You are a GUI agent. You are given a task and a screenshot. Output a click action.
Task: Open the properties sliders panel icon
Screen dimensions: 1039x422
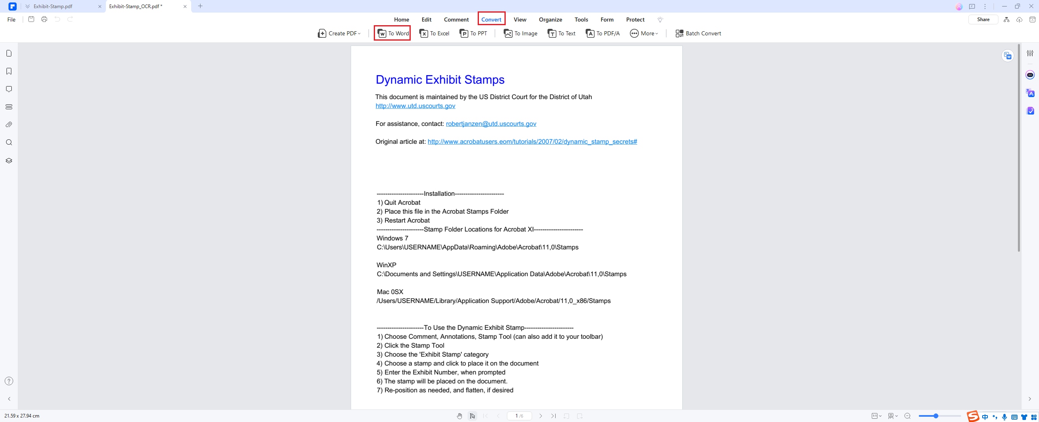(x=1030, y=53)
